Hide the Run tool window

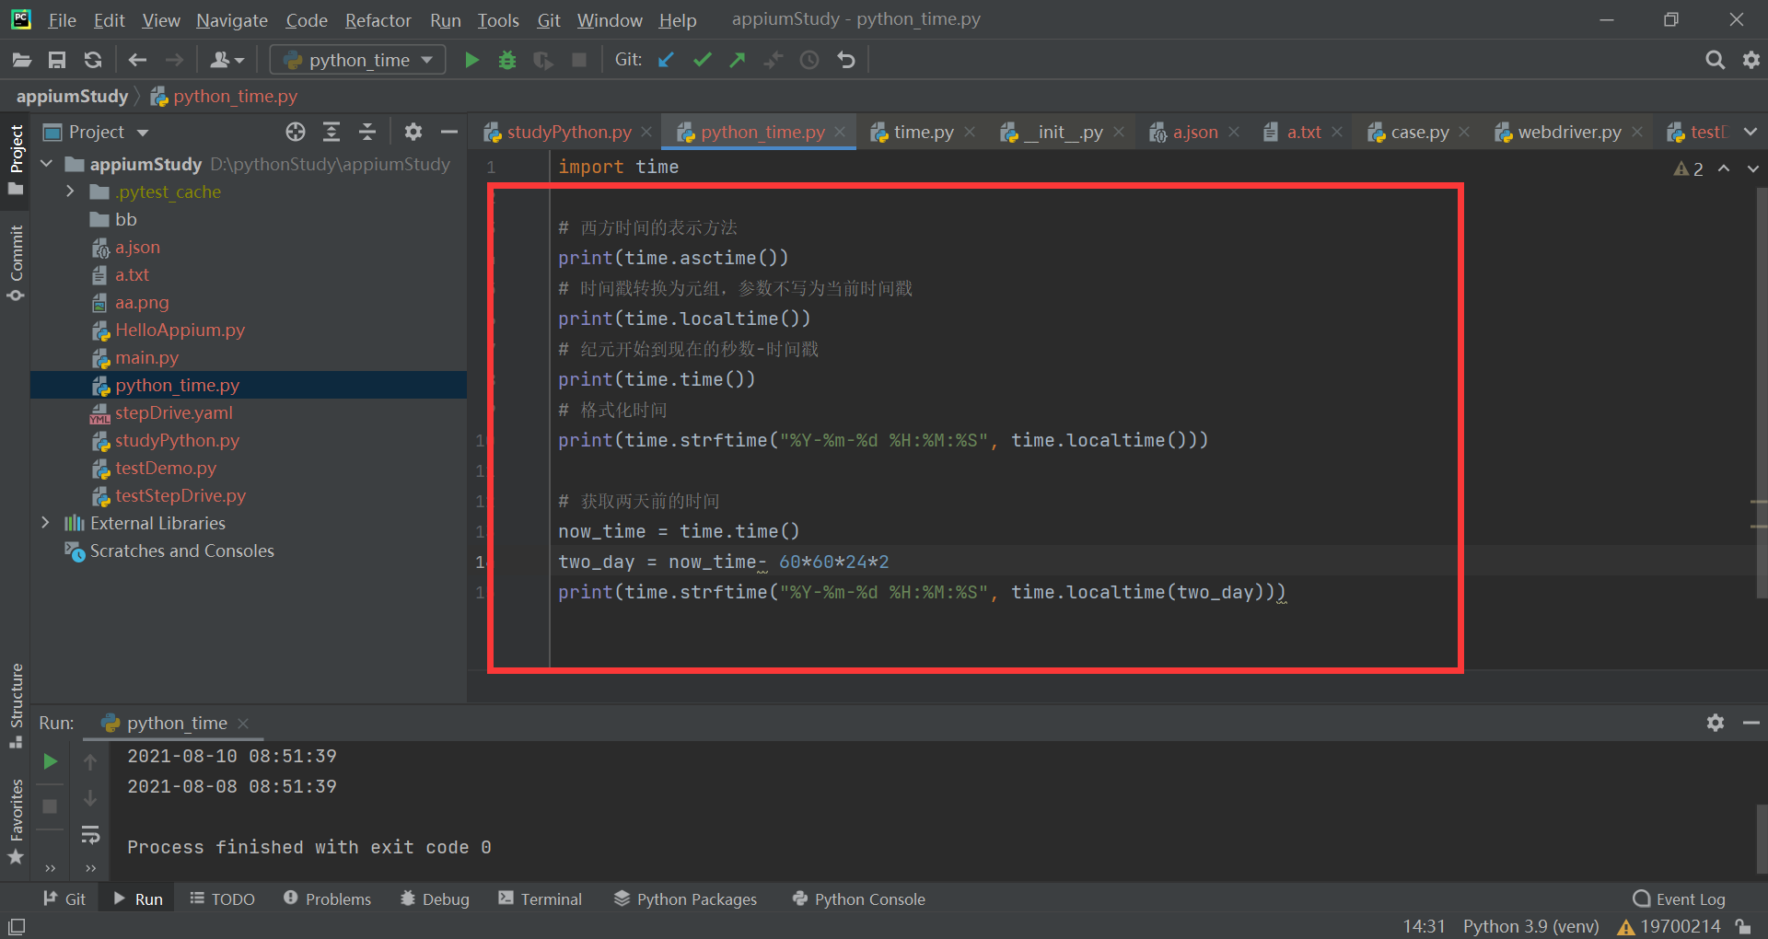pos(1751,723)
